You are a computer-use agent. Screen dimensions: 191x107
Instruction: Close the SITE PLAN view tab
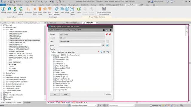(97, 23)
